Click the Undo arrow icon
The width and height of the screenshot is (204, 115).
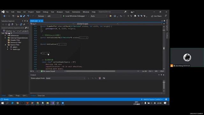28,16
